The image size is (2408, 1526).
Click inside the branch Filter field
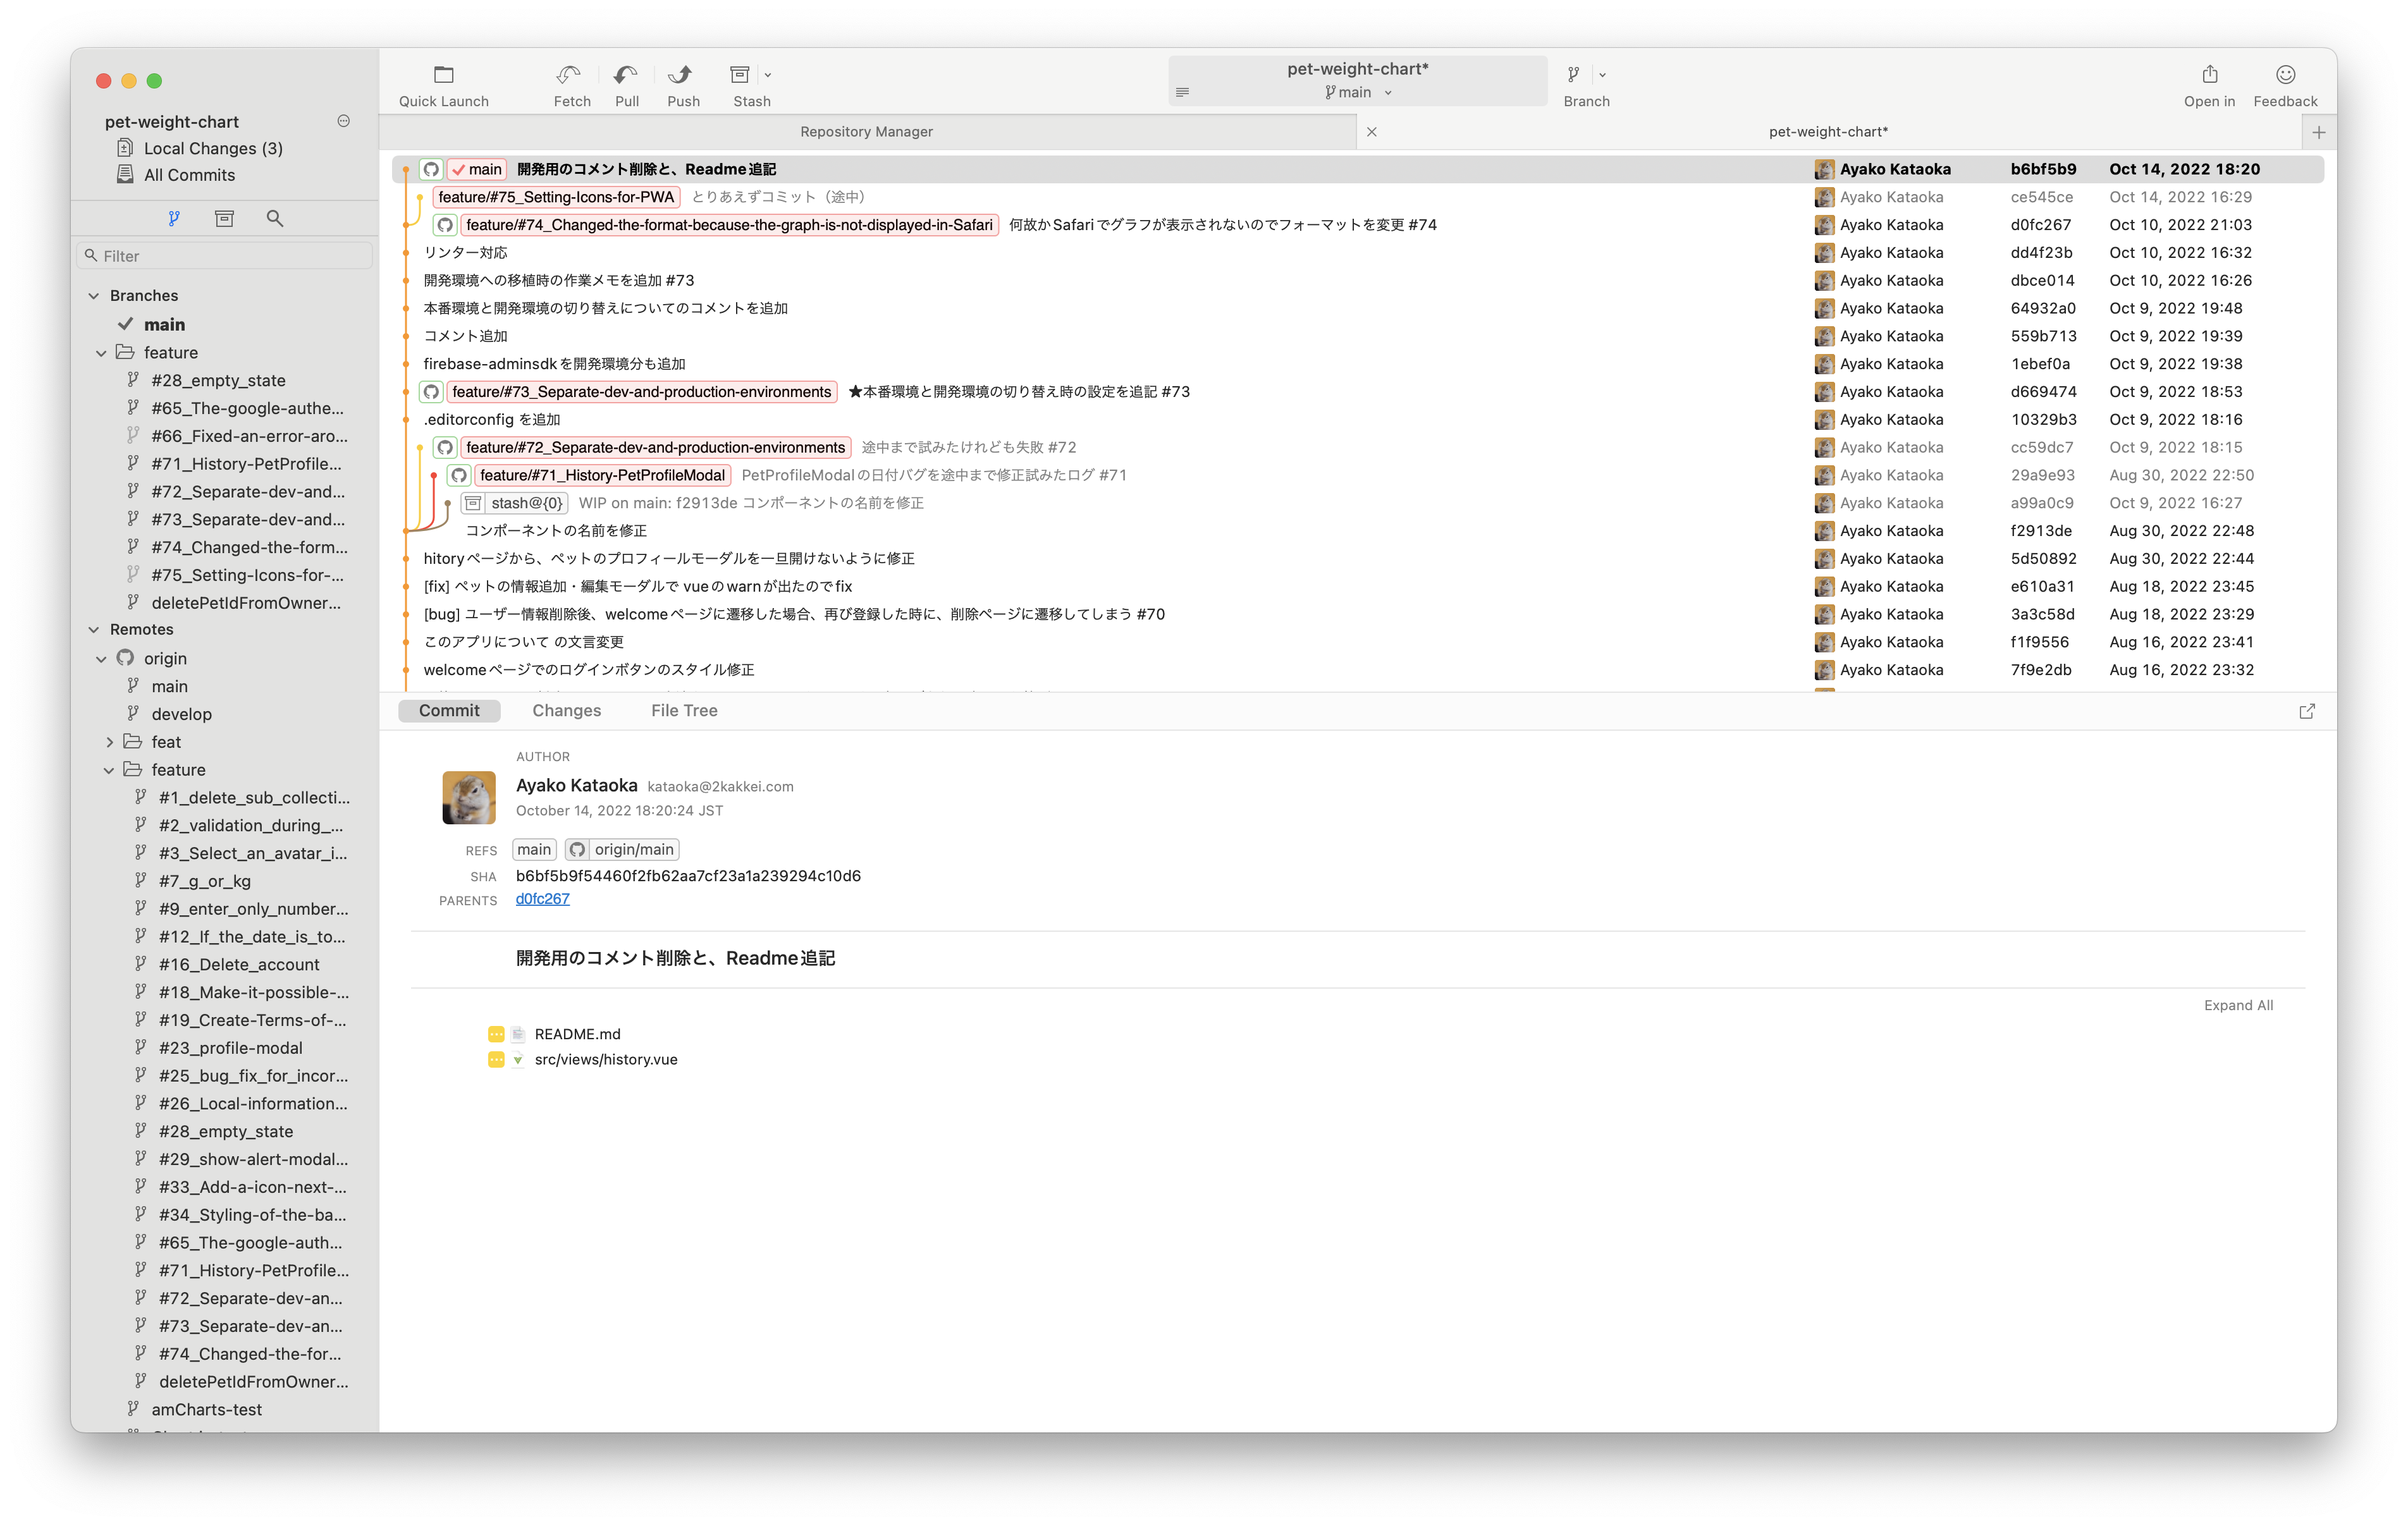click(x=224, y=255)
